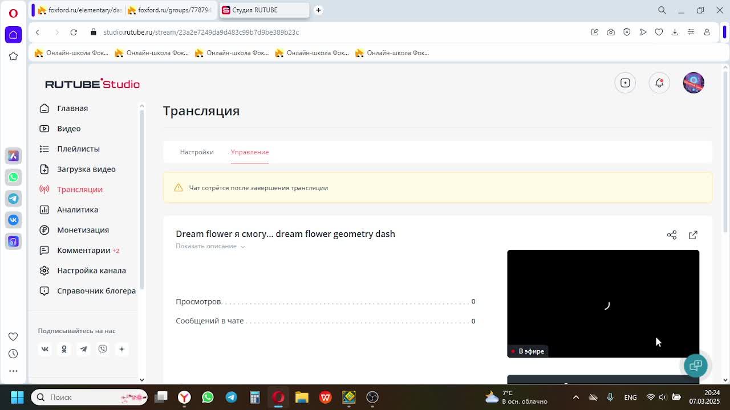Viewport: 730px width, 410px height.
Task: Open VK in the Opera sidebar
Action: (x=13, y=220)
